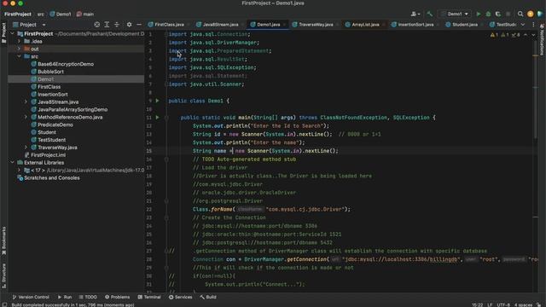Select opened file target icon in Project panel
The height and width of the screenshot is (307, 546).
point(96,25)
